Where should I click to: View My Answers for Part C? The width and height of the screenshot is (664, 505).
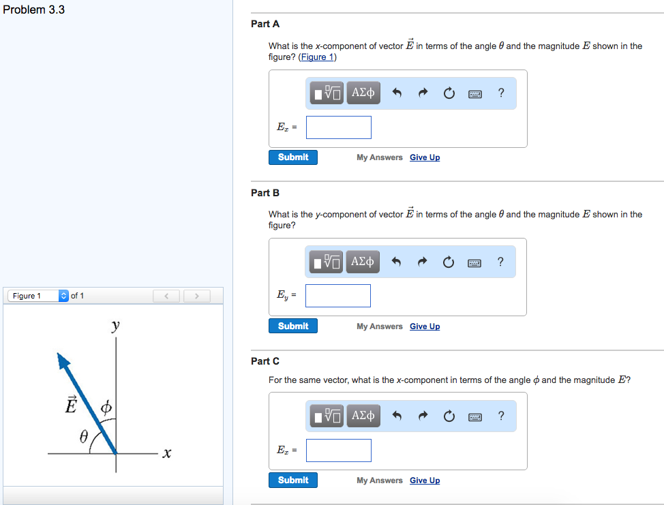(379, 480)
